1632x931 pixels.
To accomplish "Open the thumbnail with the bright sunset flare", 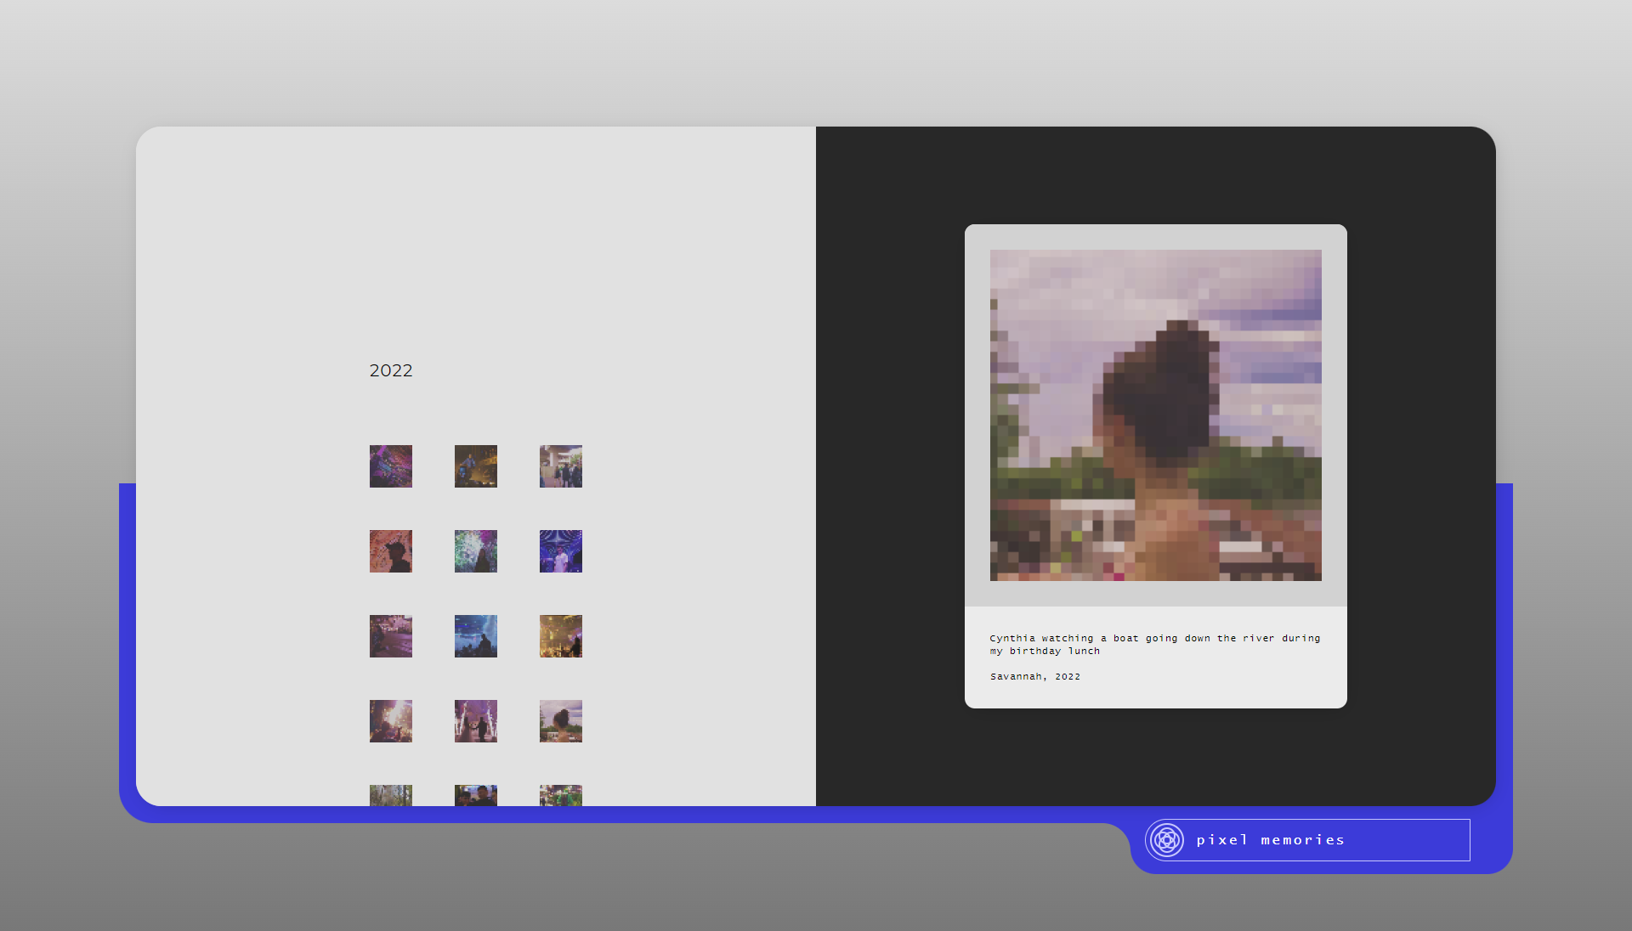I will point(391,721).
